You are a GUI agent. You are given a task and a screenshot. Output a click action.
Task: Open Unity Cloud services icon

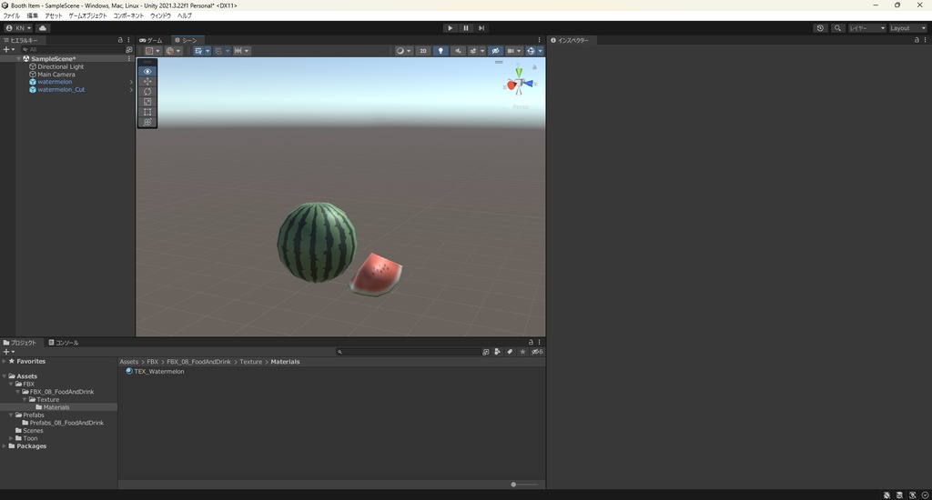pos(43,28)
